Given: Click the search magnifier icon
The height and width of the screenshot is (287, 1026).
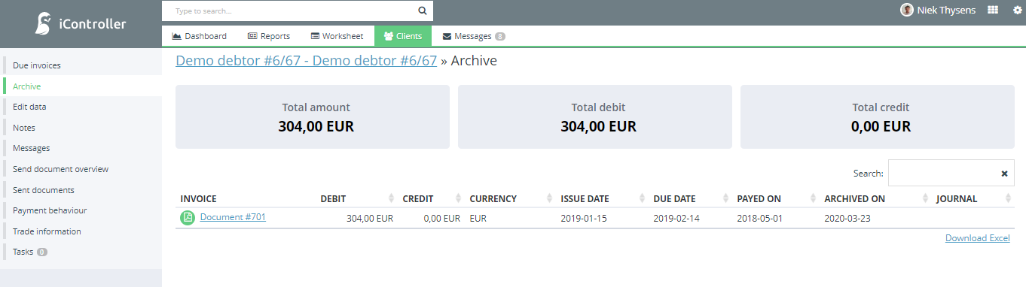Looking at the screenshot, I should (x=423, y=11).
